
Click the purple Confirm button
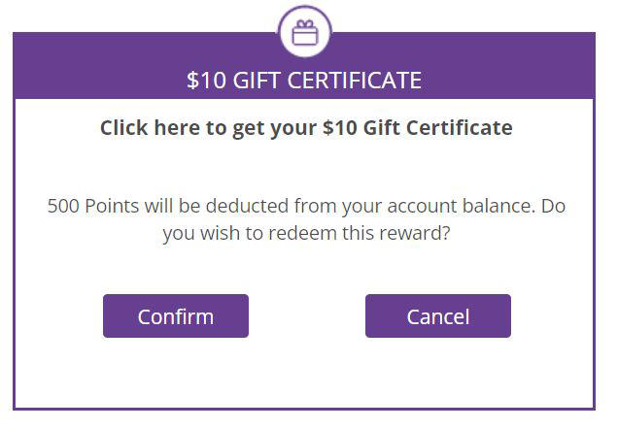(176, 315)
